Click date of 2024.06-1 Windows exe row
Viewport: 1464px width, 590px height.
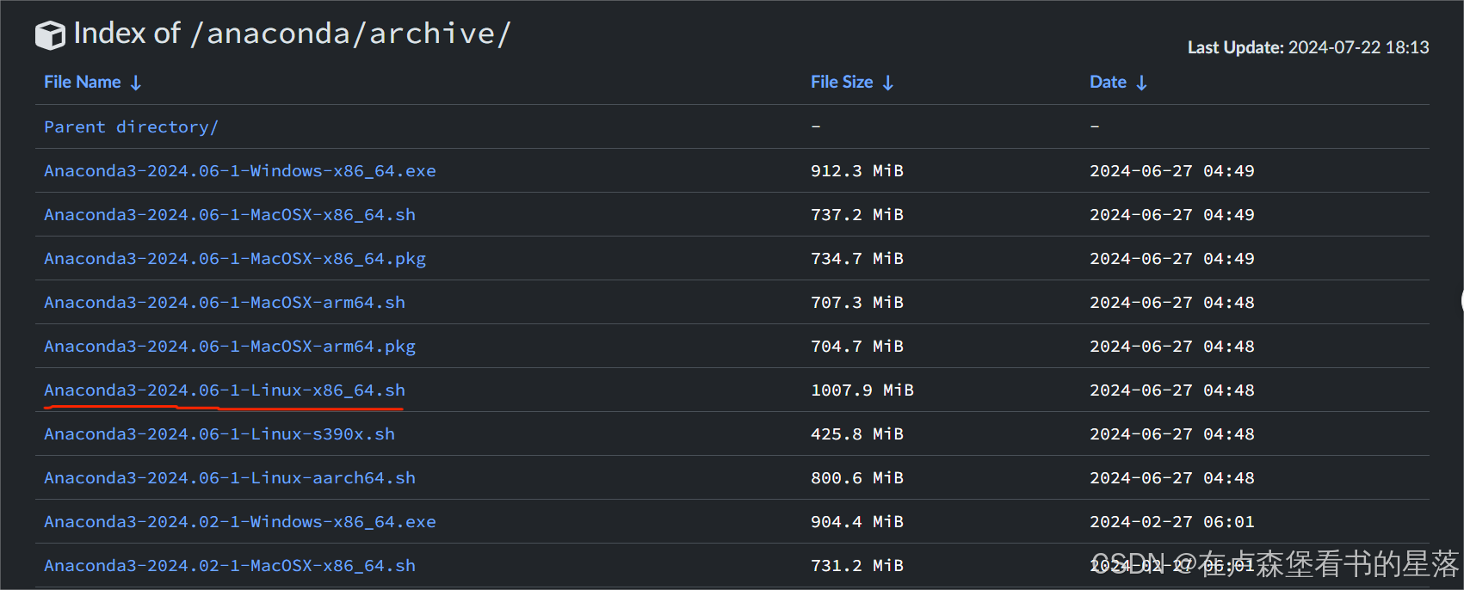(x=1172, y=170)
